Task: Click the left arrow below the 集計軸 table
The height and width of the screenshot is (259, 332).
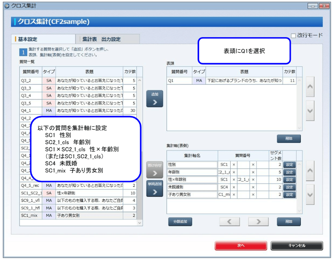Action: 229,221
